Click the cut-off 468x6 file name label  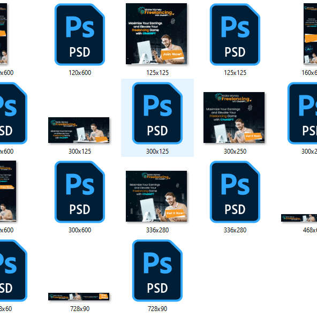pos(310,230)
